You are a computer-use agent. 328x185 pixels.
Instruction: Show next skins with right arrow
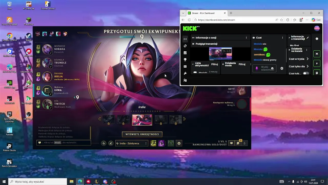(x=184, y=119)
